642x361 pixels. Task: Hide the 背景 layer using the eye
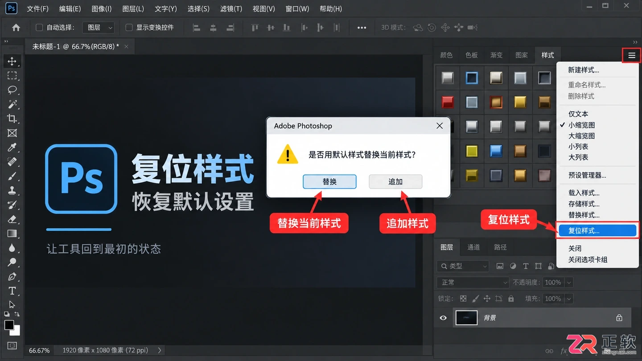(443, 318)
